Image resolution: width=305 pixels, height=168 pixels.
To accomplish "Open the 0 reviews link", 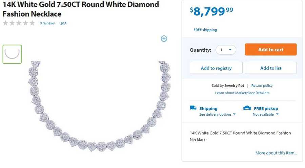I will tap(47, 23).
